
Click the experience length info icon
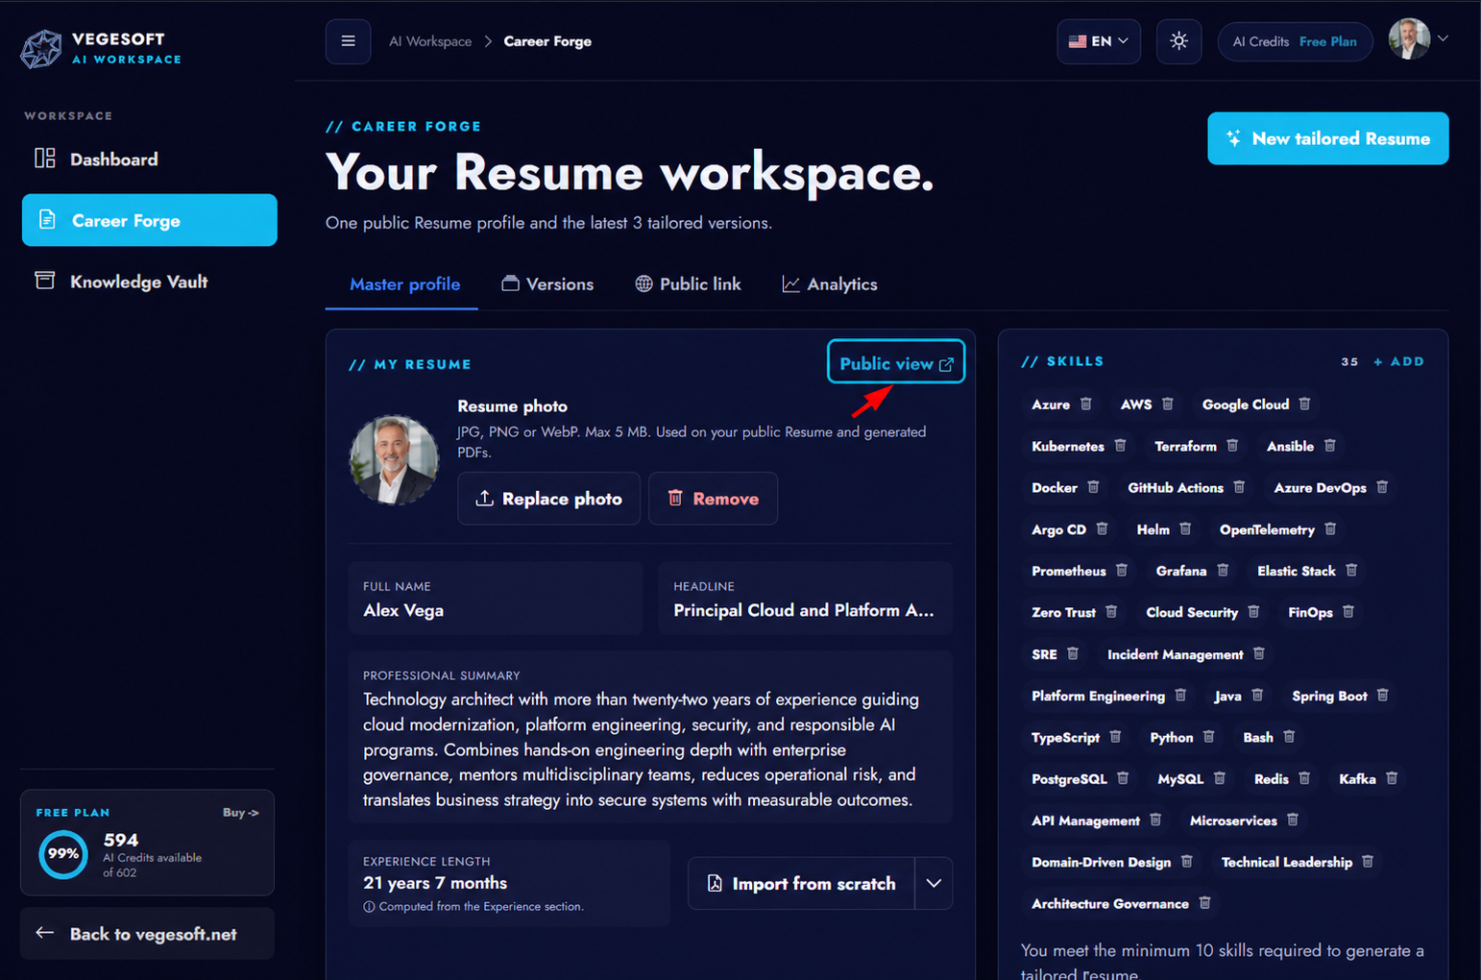[369, 907]
